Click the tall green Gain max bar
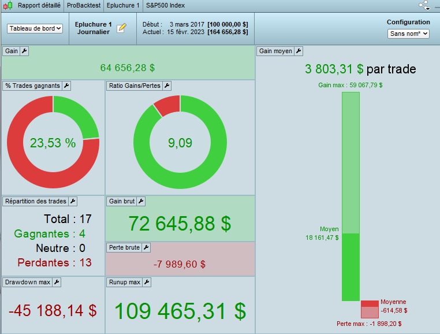The width and height of the screenshot is (440, 334). coord(350,162)
